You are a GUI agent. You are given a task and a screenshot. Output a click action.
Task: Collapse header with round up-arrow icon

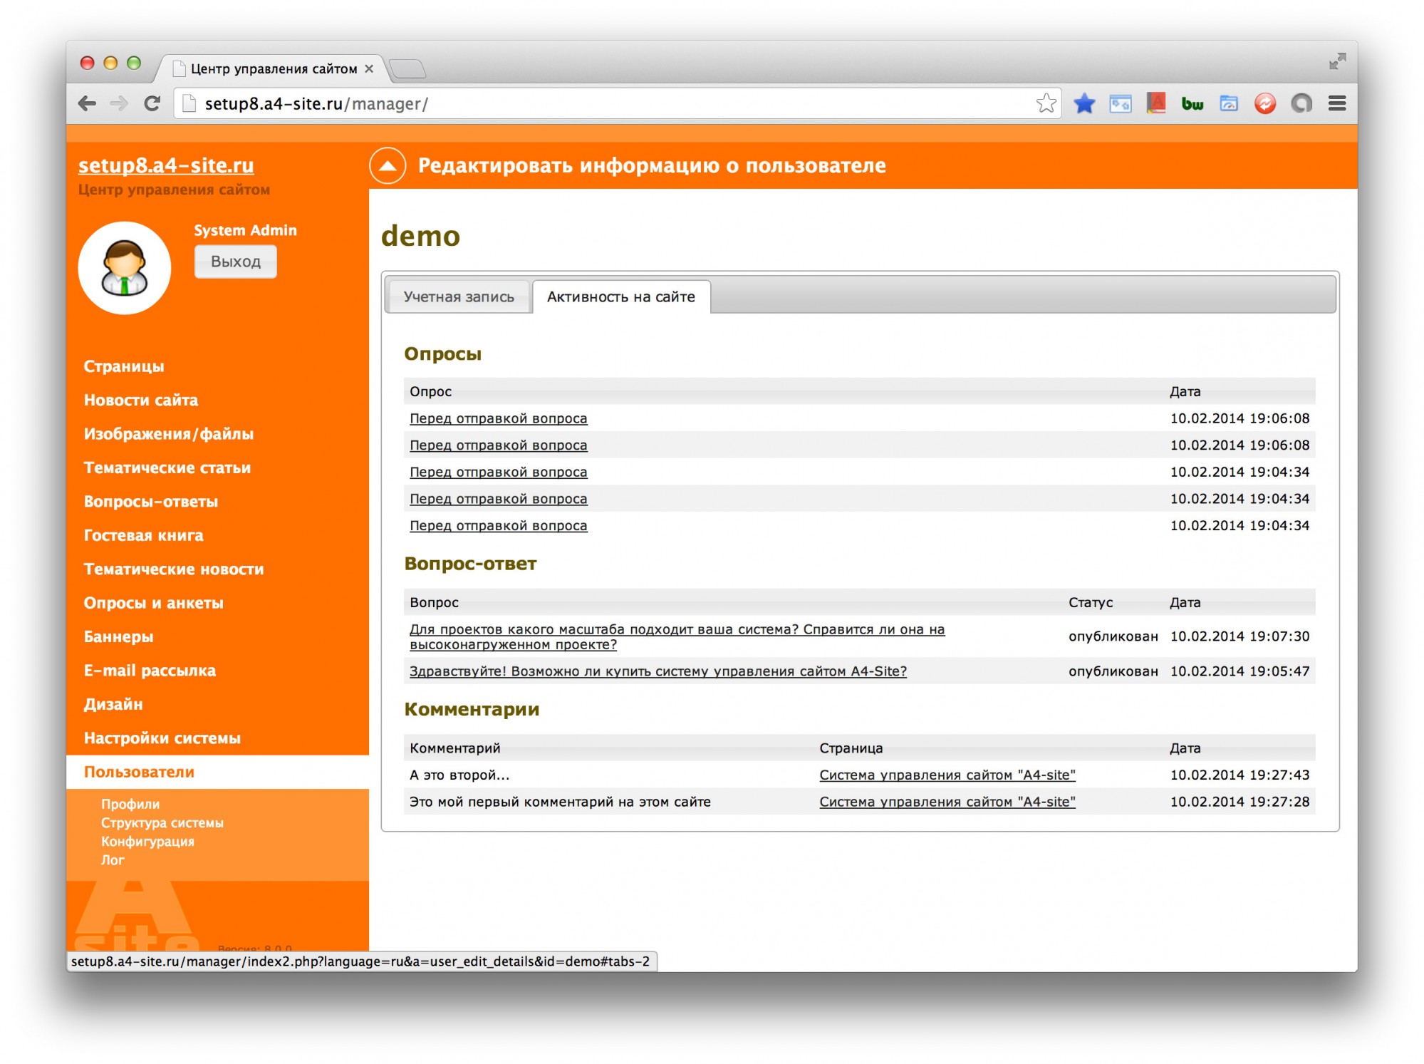(x=388, y=165)
